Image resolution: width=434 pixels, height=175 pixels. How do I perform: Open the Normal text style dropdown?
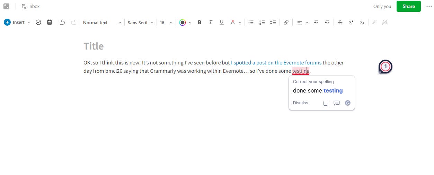(102, 23)
